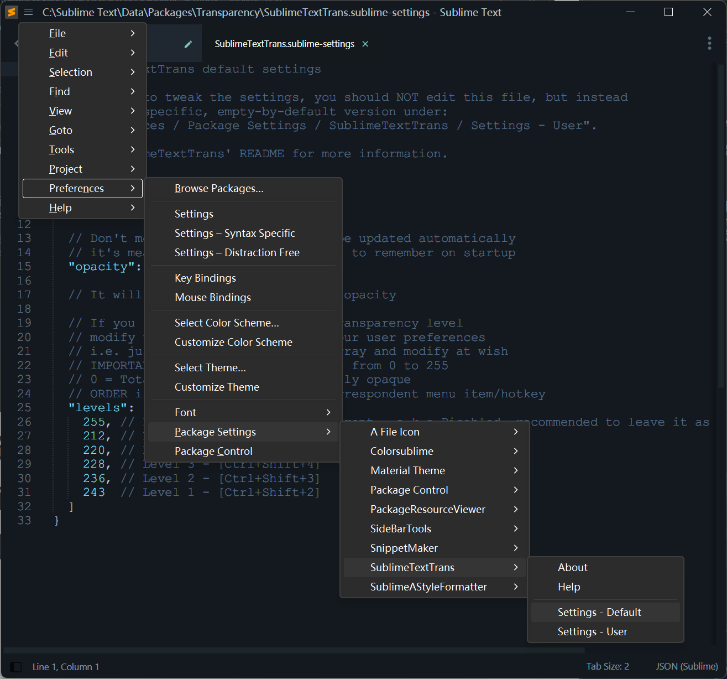
Task: Expand the Font submenu
Action: 243,412
